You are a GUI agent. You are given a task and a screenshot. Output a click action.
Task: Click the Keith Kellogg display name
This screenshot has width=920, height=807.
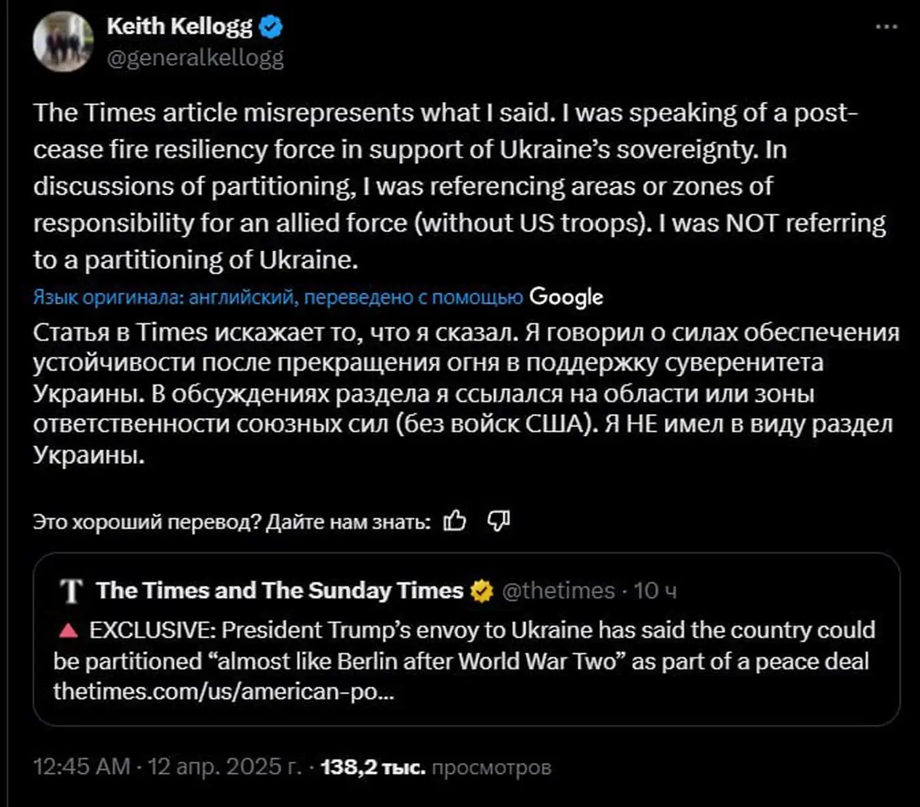(179, 26)
